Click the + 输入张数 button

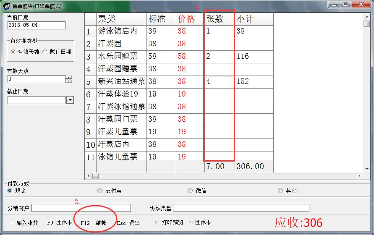(24, 223)
